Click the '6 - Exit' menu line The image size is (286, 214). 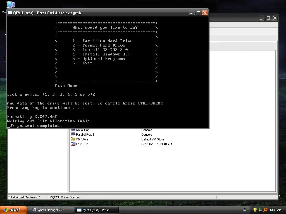pos(82,63)
